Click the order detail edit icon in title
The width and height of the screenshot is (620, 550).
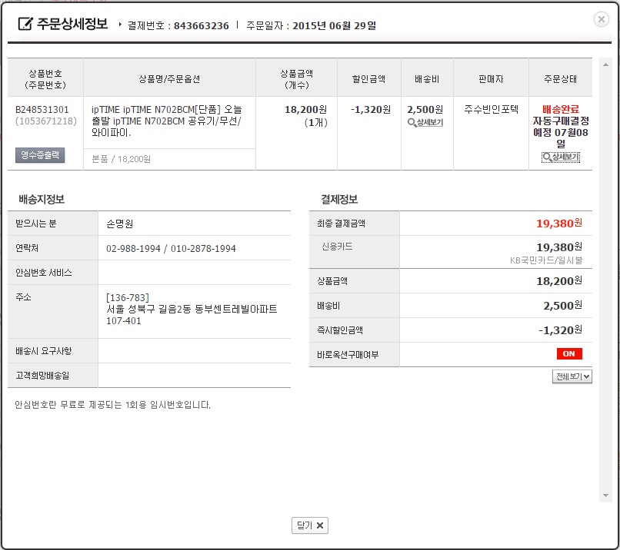[x=25, y=24]
